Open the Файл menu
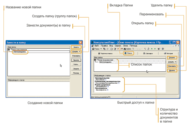 (97, 46)
